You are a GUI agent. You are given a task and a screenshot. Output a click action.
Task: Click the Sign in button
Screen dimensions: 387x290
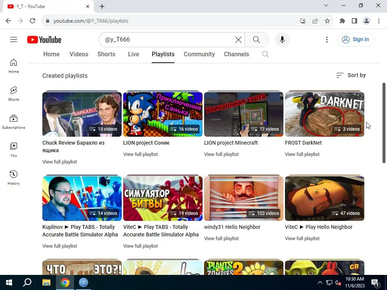pos(356,39)
